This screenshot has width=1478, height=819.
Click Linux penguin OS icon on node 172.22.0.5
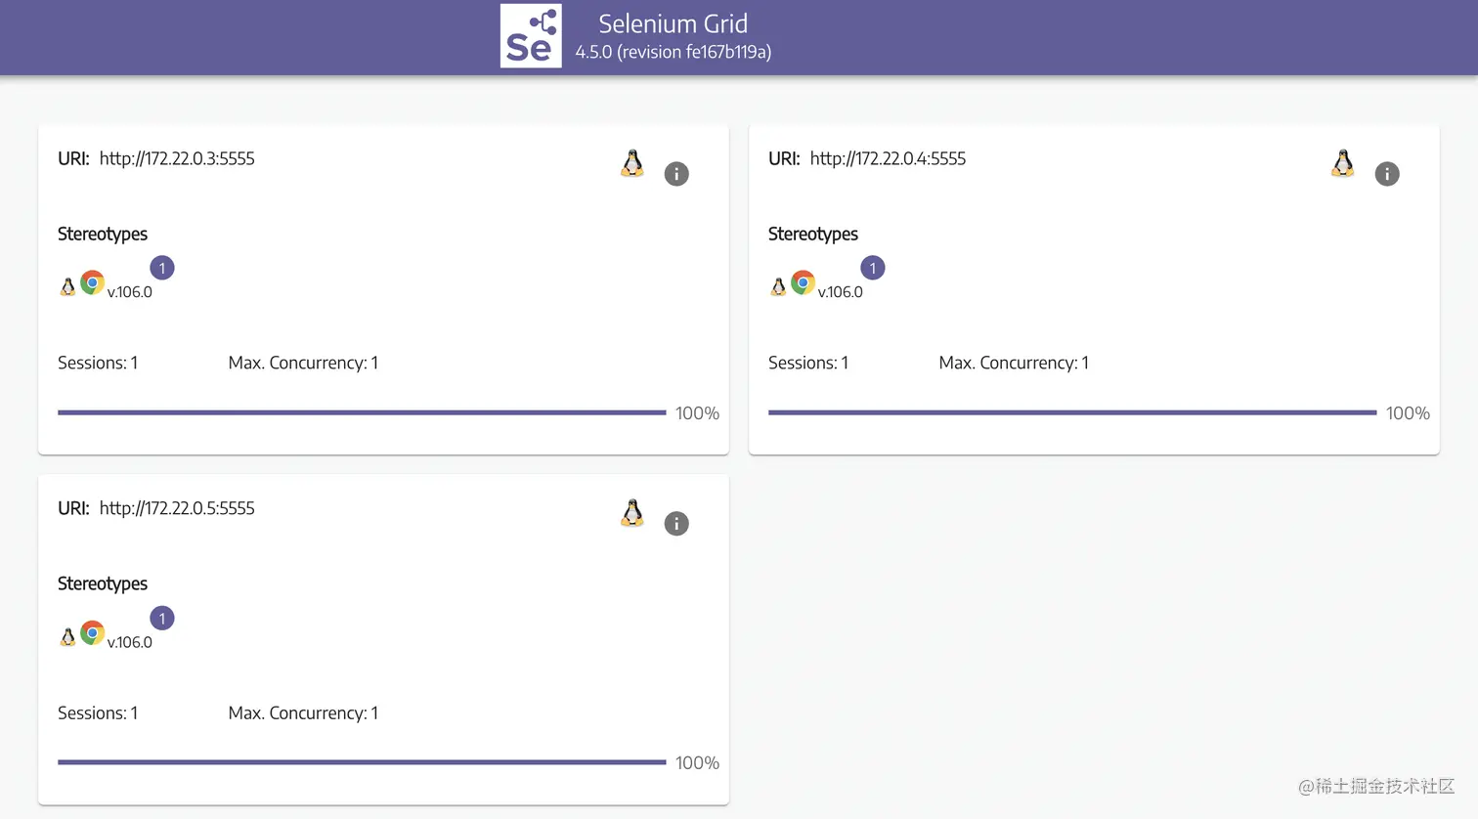[632, 513]
